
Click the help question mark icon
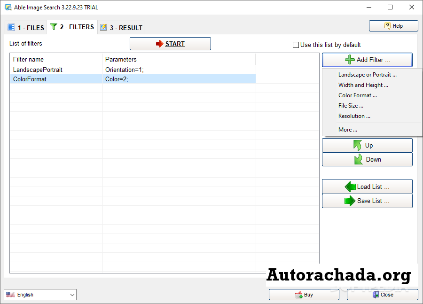(387, 26)
